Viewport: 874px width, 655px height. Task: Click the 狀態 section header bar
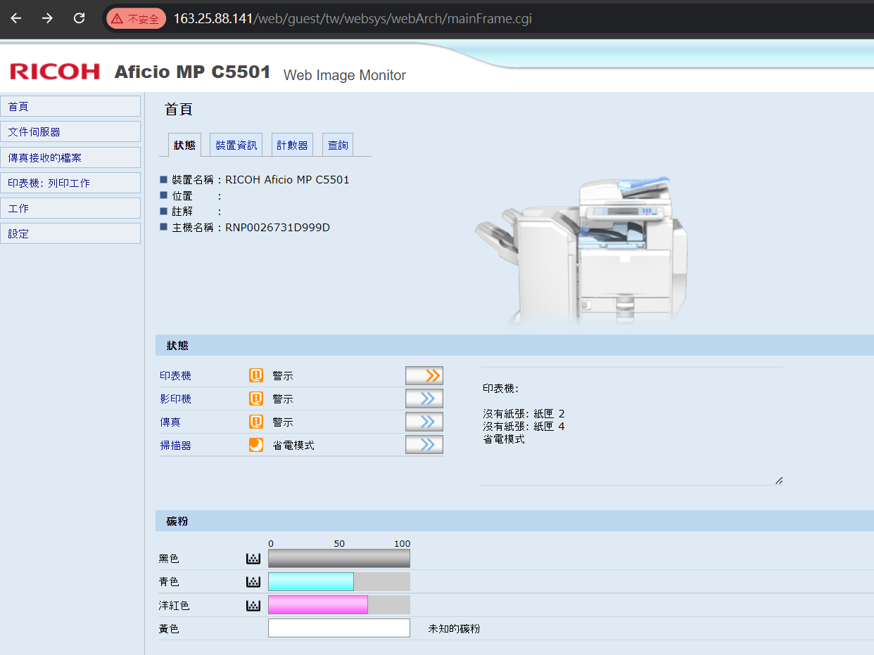click(x=514, y=346)
